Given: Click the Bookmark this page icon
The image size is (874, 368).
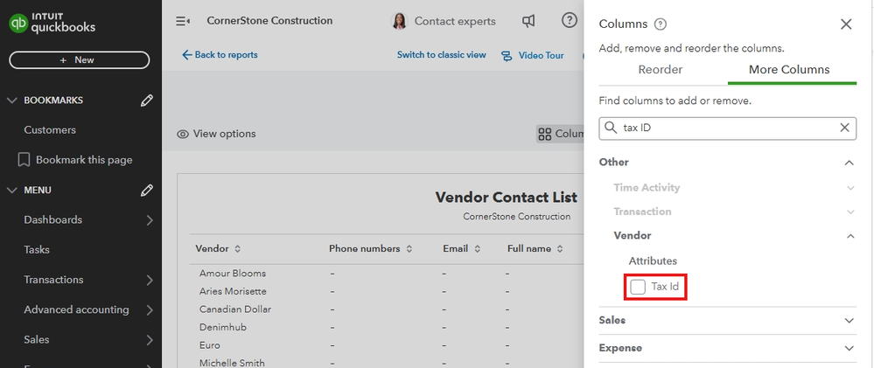Looking at the screenshot, I should coord(24,160).
